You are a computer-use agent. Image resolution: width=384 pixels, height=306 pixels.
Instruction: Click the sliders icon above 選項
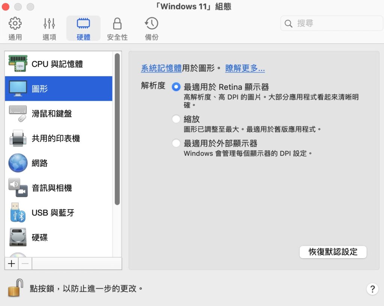pyautogui.click(x=49, y=24)
